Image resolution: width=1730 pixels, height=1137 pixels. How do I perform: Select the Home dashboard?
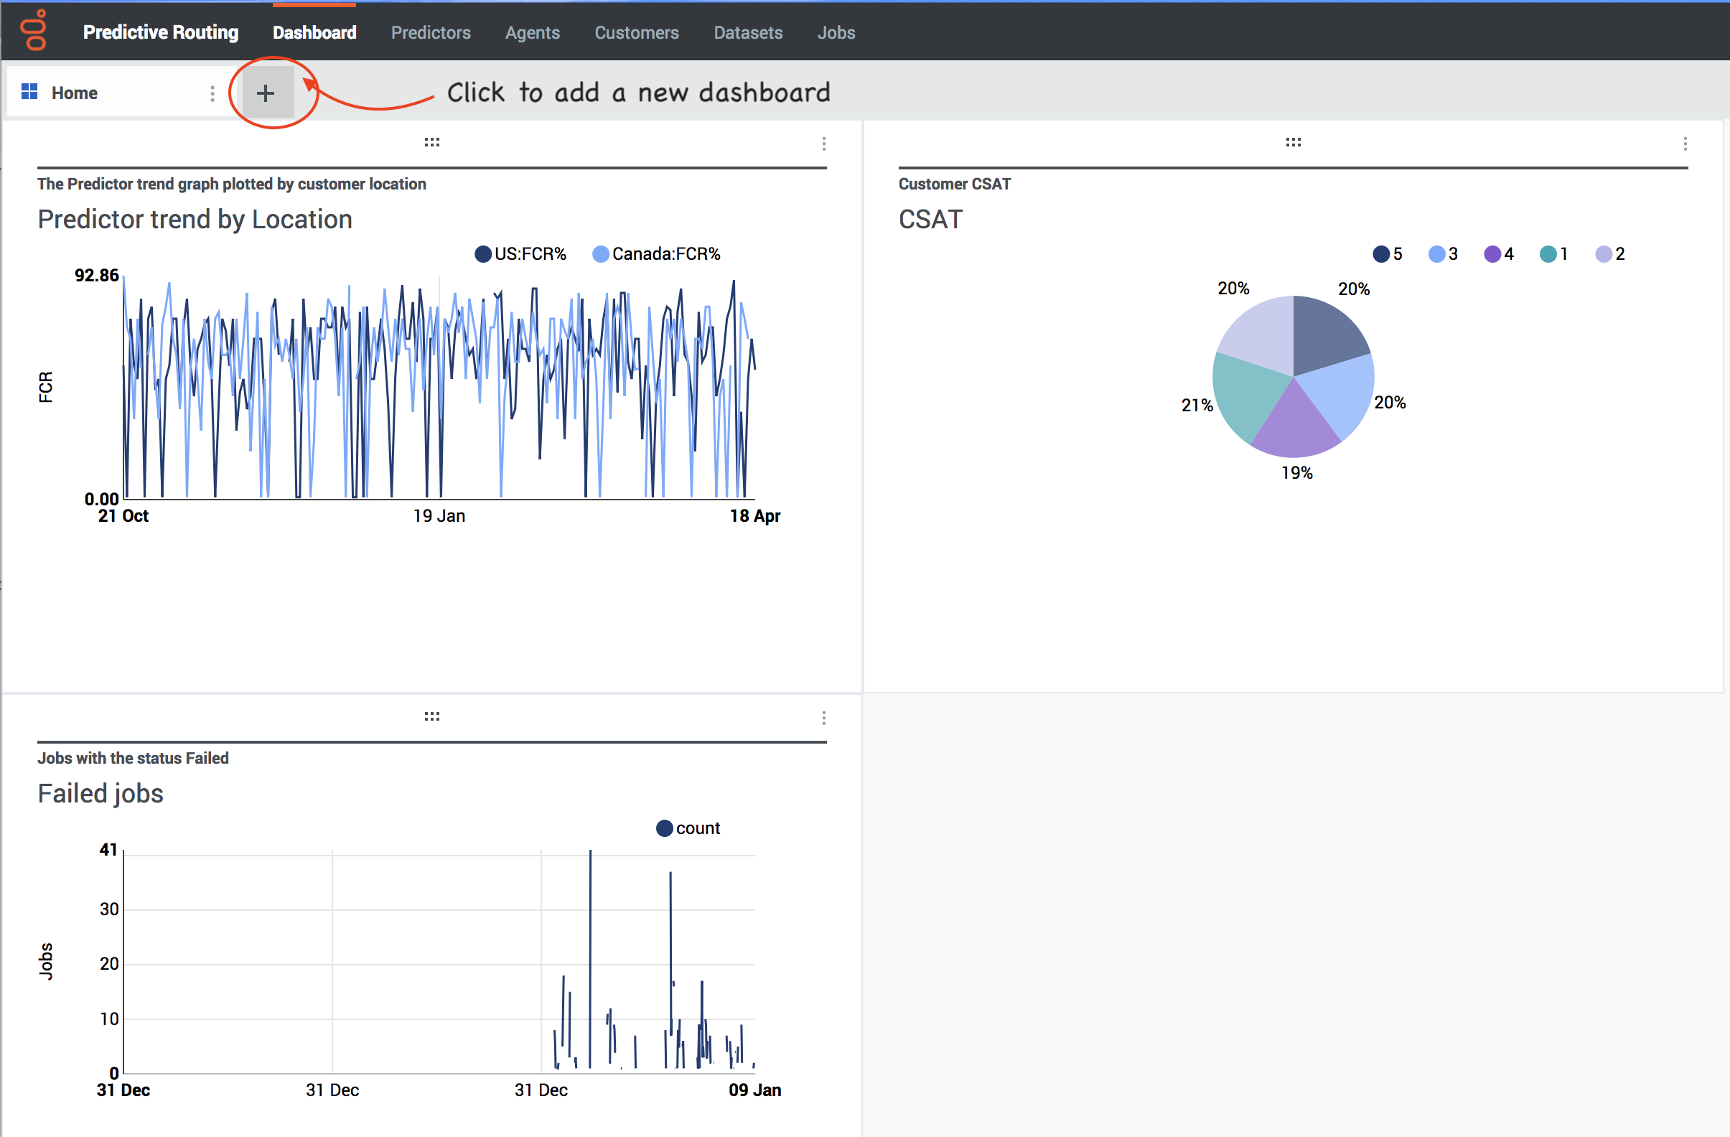[73, 93]
